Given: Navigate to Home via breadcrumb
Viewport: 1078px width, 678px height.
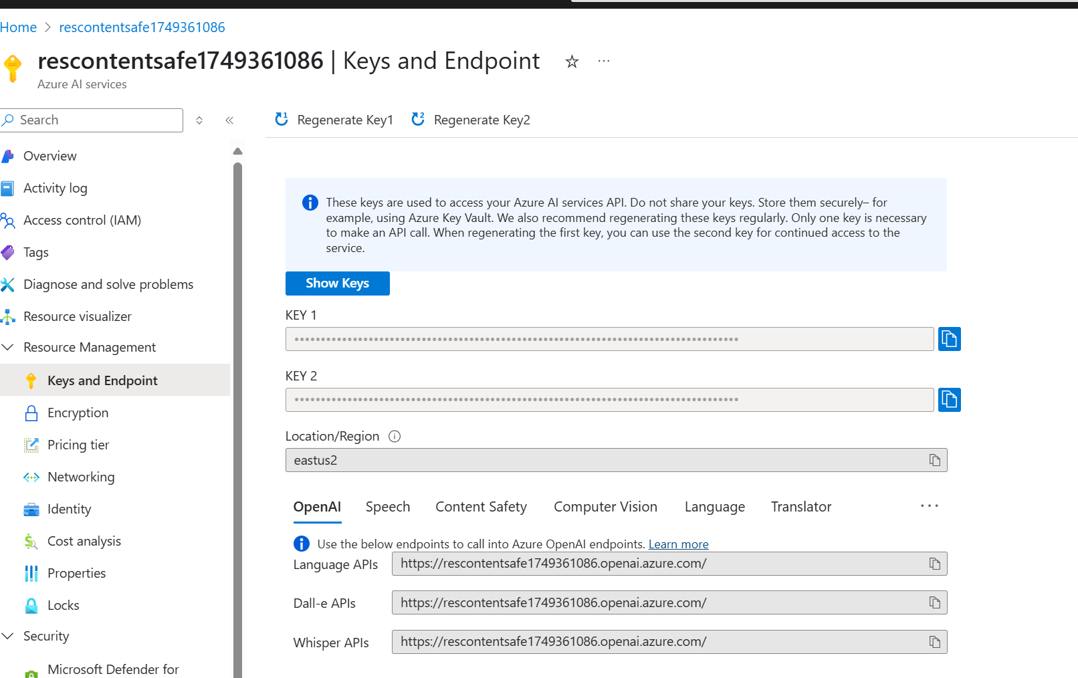Looking at the screenshot, I should pos(18,27).
